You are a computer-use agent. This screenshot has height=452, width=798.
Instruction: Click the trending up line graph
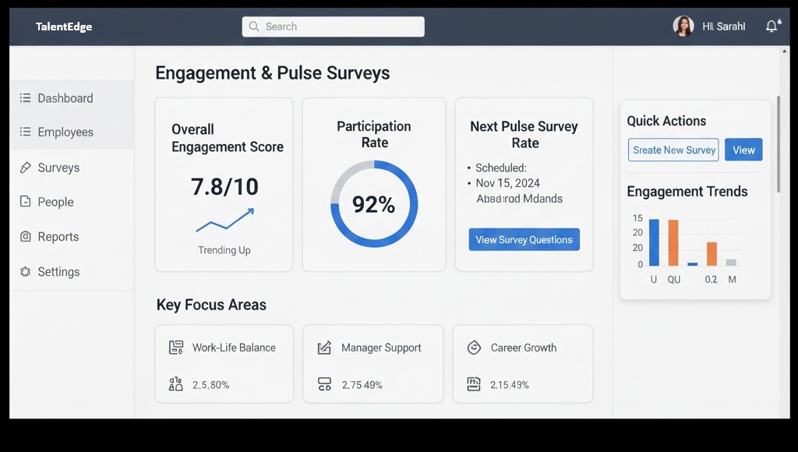point(224,221)
